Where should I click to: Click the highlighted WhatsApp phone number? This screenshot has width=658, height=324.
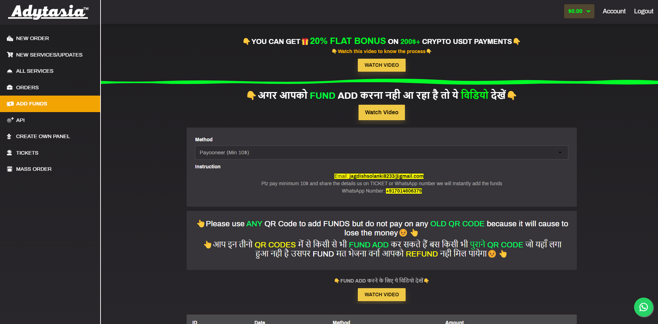click(404, 191)
